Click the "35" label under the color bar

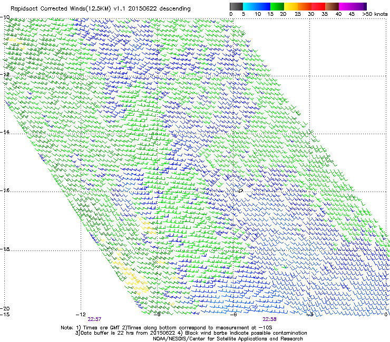click(x=325, y=14)
